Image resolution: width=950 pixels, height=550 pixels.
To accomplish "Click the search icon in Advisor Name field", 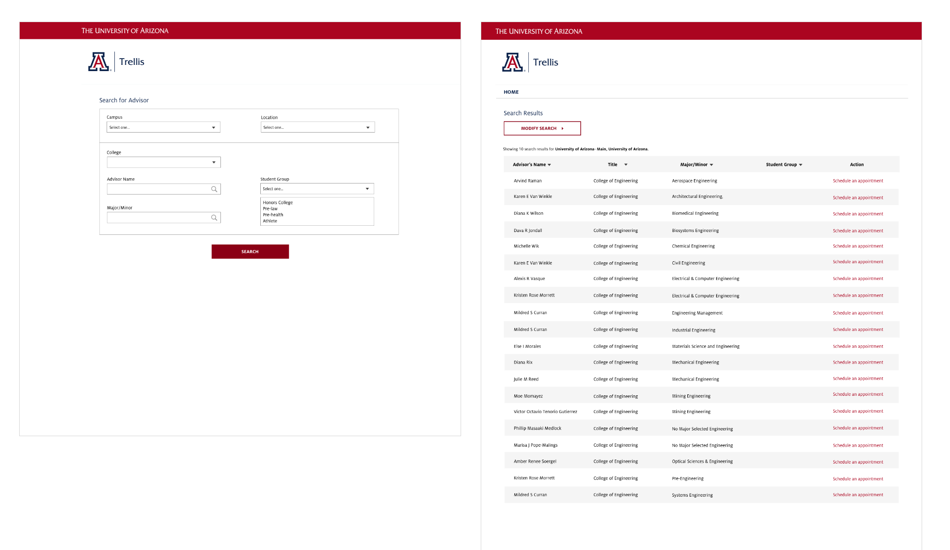I will coord(215,189).
